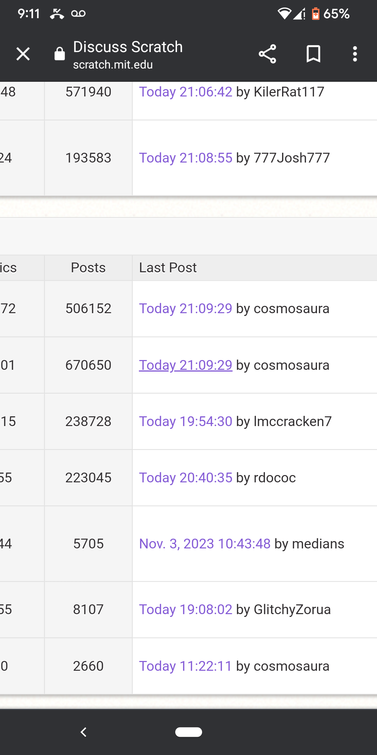Viewport: 377px width, 755px height.
Task: Open Nov. 3, 2023 post by medians
Action: click(x=205, y=544)
